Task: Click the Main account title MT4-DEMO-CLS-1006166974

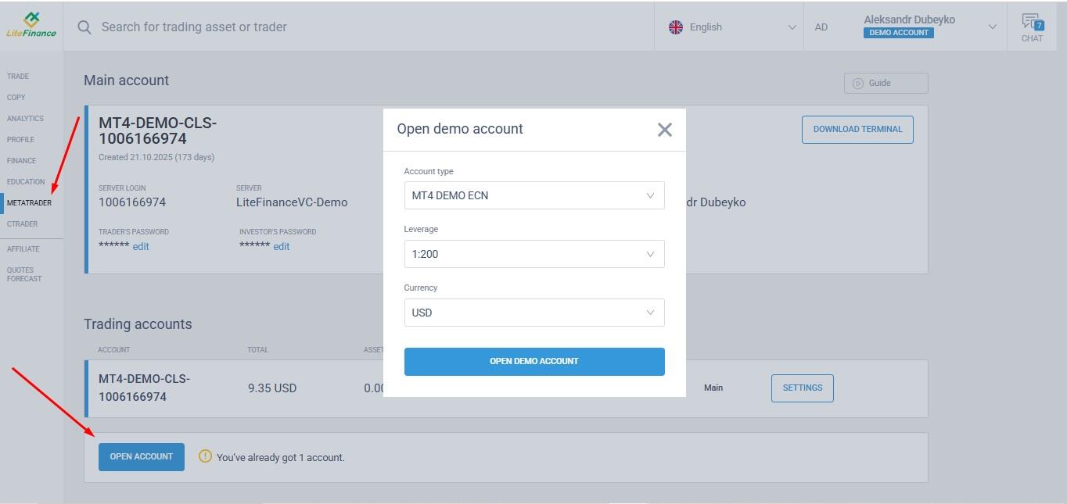Action: pyautogui.click(x=157, y=130)
